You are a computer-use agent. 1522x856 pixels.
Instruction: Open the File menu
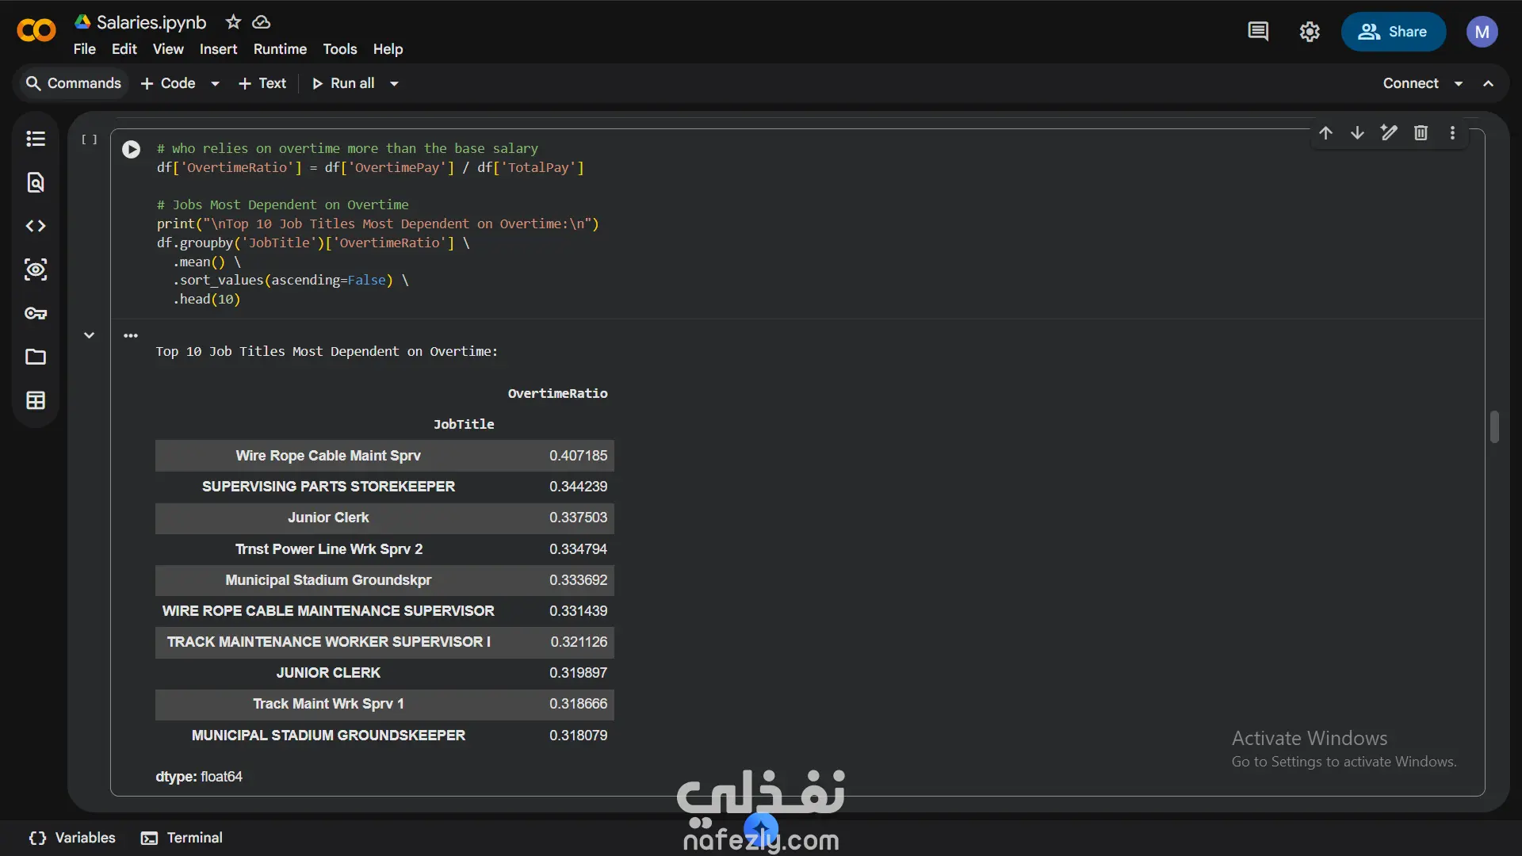(84, 49)
